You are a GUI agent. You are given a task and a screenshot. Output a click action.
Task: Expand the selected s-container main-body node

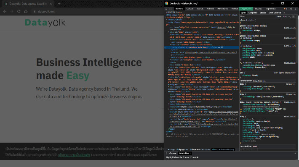tap(172, 47)
